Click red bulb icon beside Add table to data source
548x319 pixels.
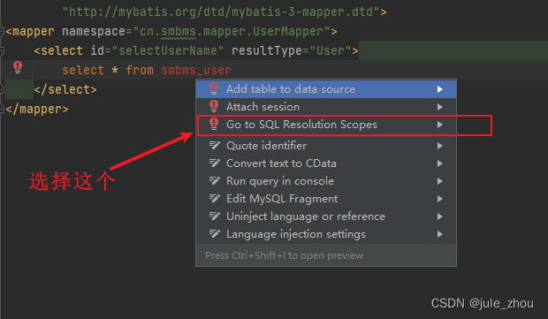pyautogui.click(x=214, y=88)
